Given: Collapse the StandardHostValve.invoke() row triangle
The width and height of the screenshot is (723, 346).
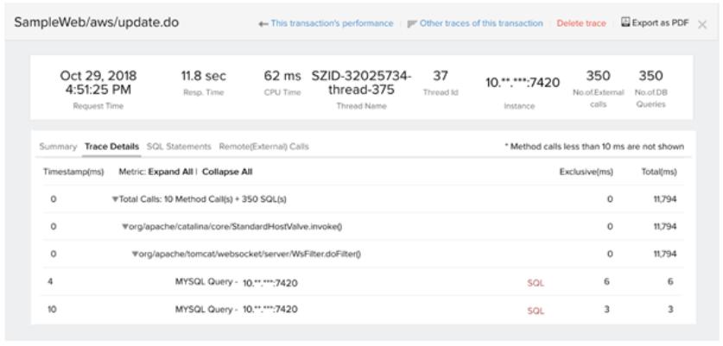Looking at the screenshot, I should pyautogui.click(x=125, y=227).
